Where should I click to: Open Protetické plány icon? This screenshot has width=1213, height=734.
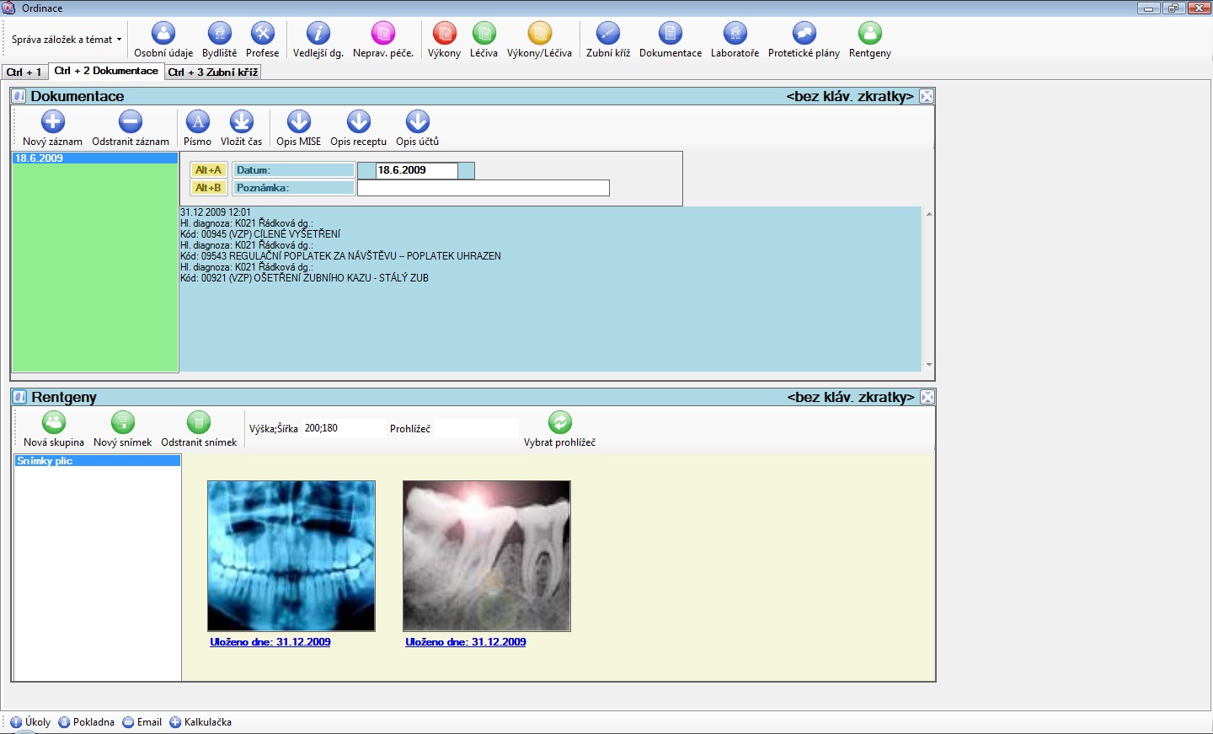[804, 34]
